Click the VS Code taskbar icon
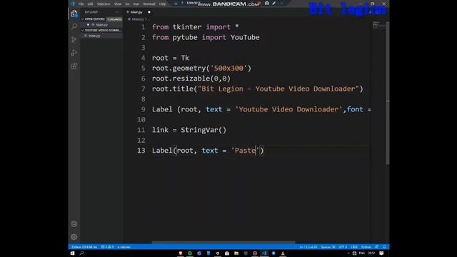This screenshot has width=457, height=257. tap(264, 253)
